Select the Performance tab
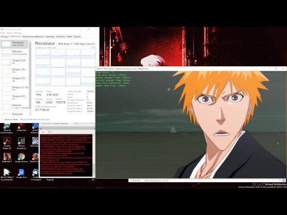Viewport: 287px width, 215px height. point(15,36)
